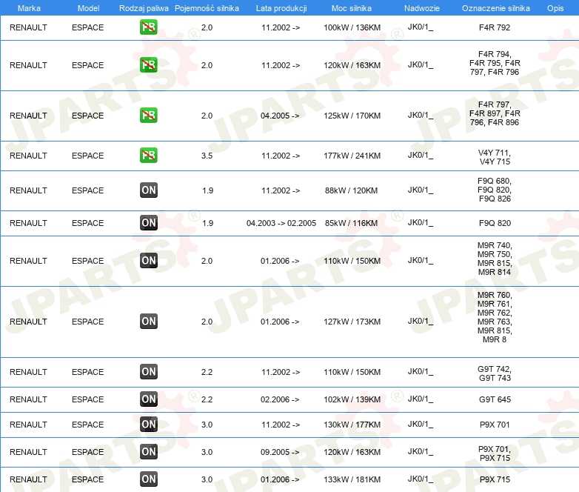Select lone engine code F9Q 820
579x492 pixels.
pyautogui.click(x=495, y=223)
